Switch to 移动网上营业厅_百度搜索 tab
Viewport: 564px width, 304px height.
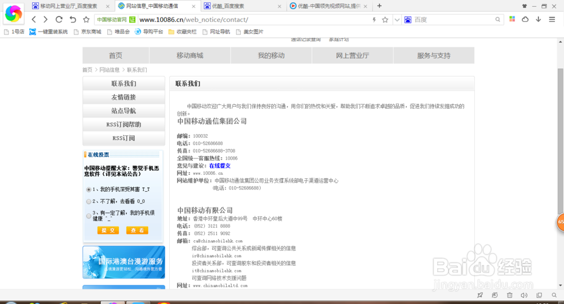pyautogui.click(x=68, y=6)
